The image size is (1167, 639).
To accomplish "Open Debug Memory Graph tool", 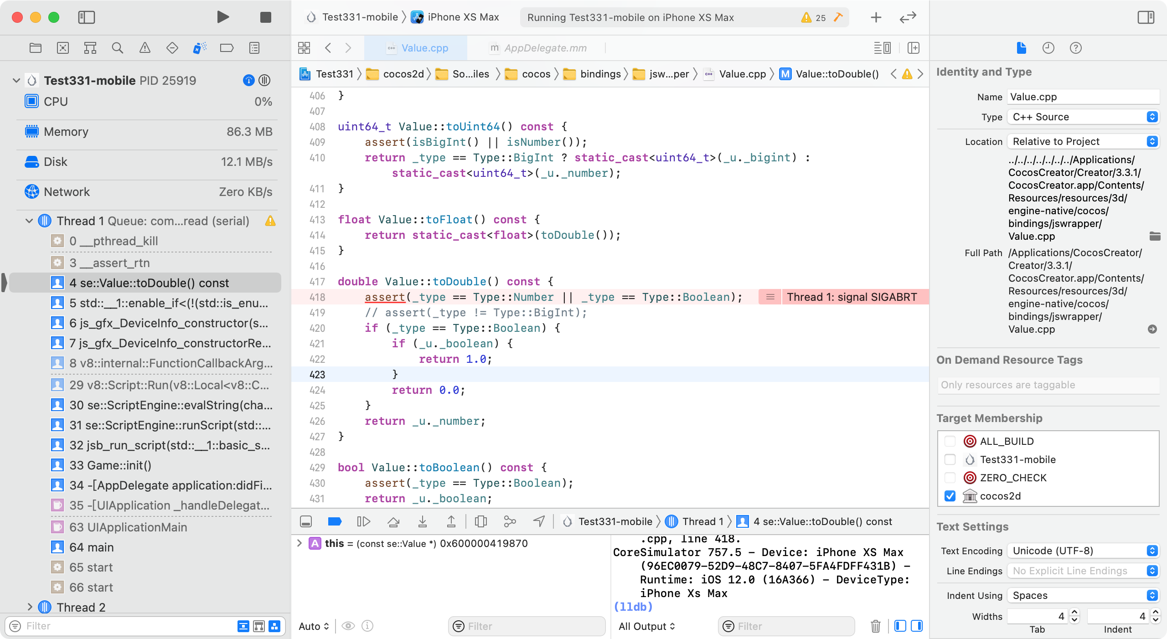I will pyautogui.click(x=510, y=521).
